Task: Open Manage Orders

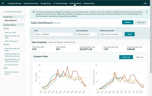Action: click(x=89, y=3)
